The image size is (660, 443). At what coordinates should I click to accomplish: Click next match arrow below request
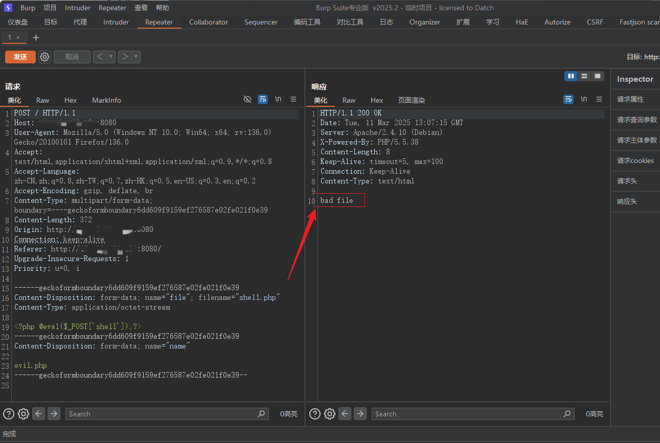click(54, 413)
